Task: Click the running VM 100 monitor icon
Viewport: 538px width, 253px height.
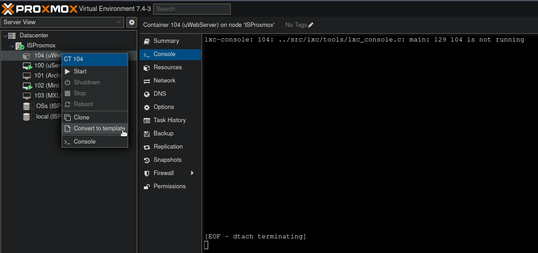Action: (x=27, y=66)
